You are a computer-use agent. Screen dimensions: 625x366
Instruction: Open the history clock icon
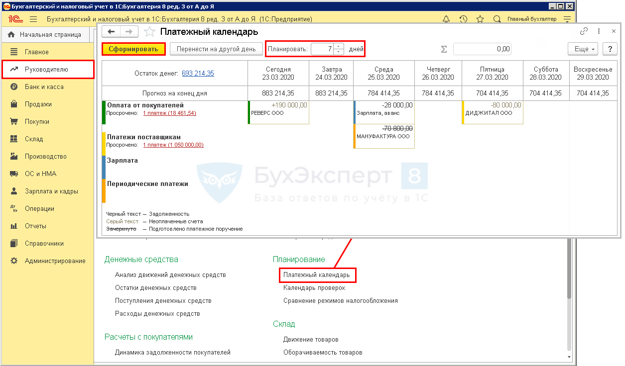463,19
